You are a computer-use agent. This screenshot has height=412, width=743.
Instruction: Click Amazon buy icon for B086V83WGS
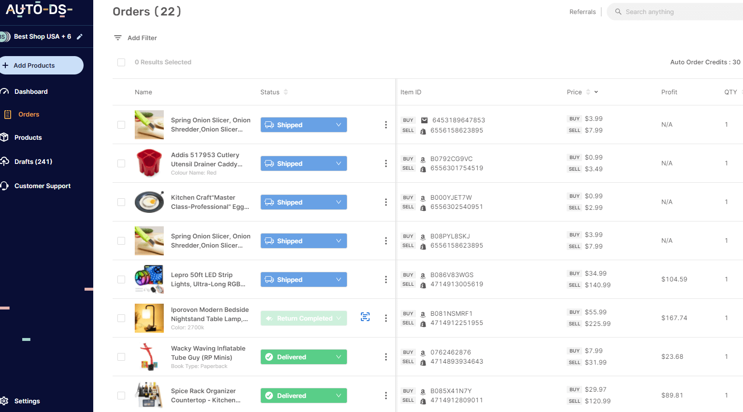[x=423, y=275]
